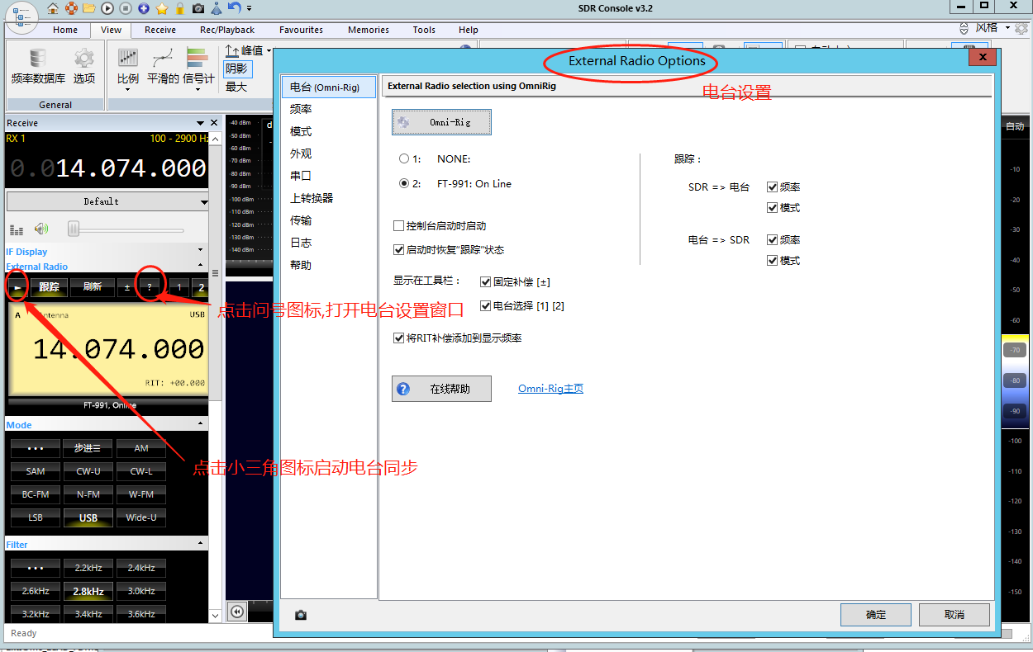The height and width of the screenshot is (652, 1033).
Task: Select the 最大 maximum option
Action: point(236,86)
